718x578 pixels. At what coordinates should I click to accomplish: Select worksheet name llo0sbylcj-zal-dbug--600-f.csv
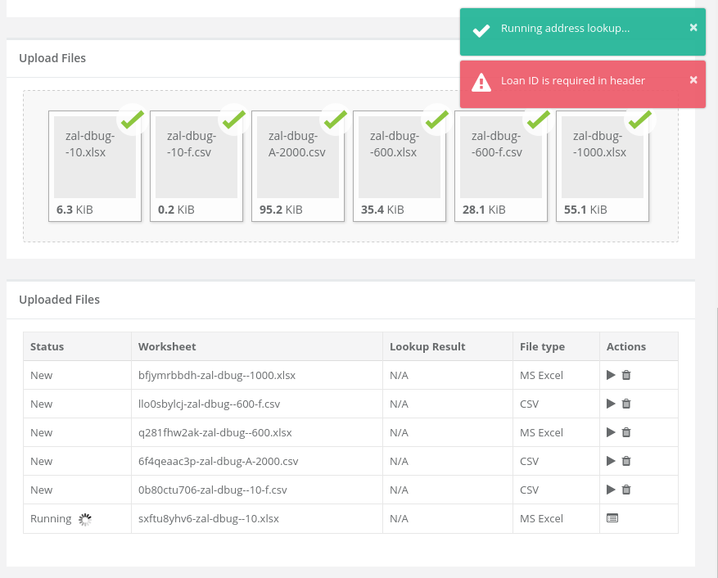click(x=209, y=404)
